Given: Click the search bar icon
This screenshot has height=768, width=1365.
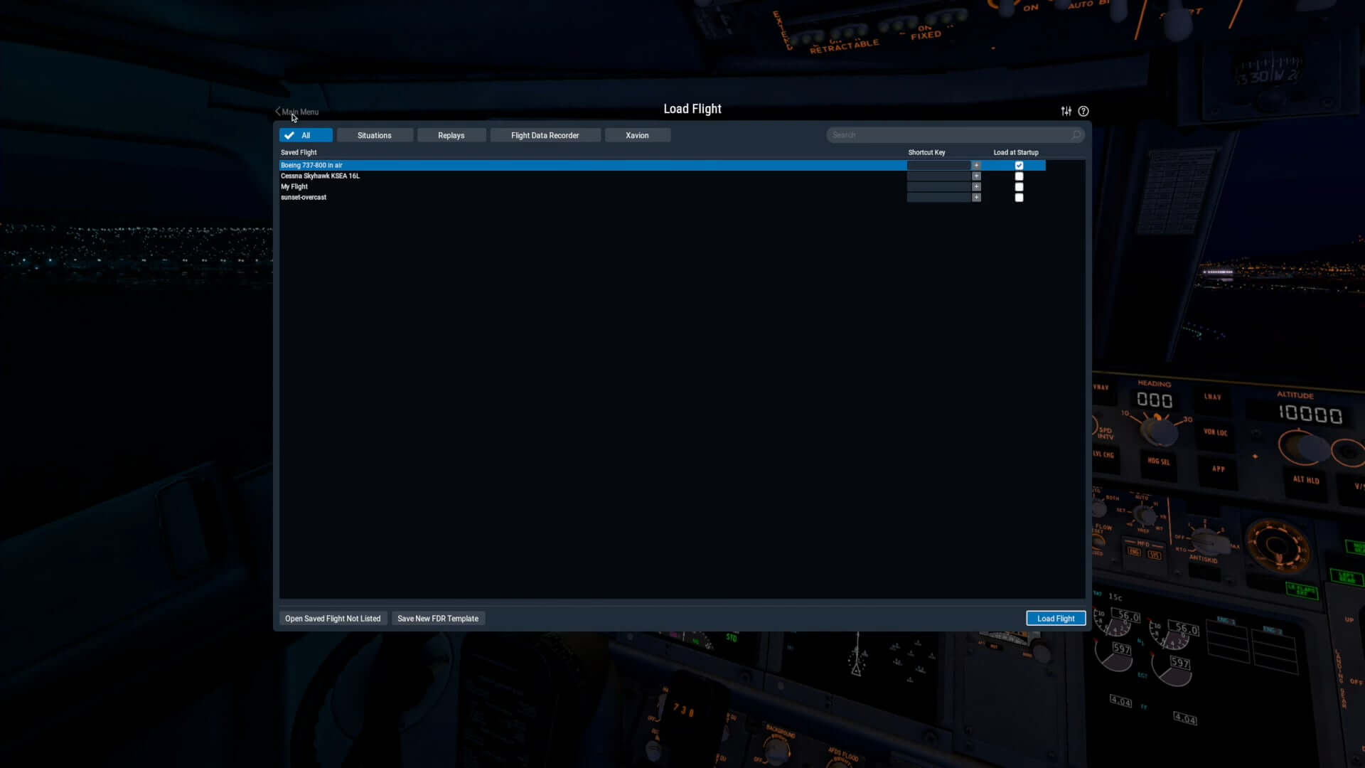Looking at the screenshot, I should pyautogui.click(x=1076, y=135).
